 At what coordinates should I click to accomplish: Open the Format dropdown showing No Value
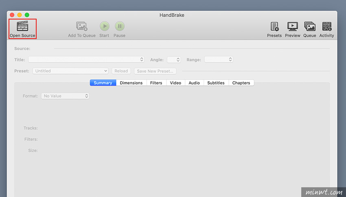[65, 96]
